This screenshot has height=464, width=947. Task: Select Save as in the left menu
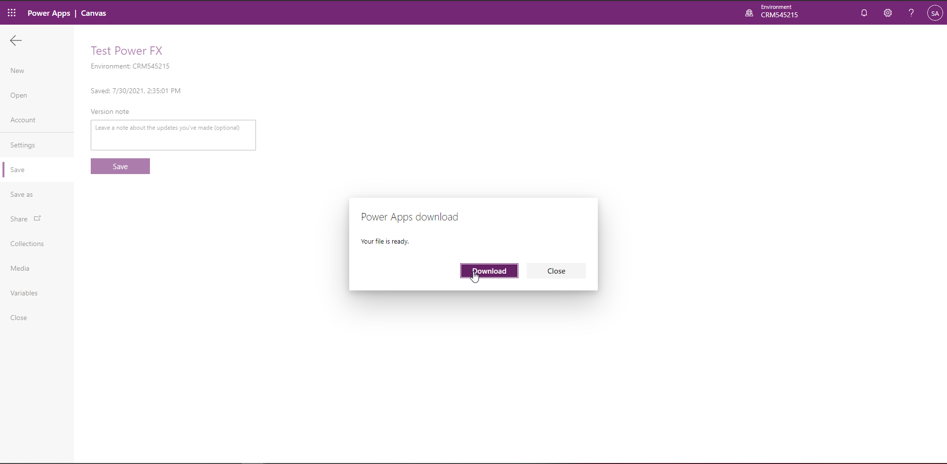[37, 194]
